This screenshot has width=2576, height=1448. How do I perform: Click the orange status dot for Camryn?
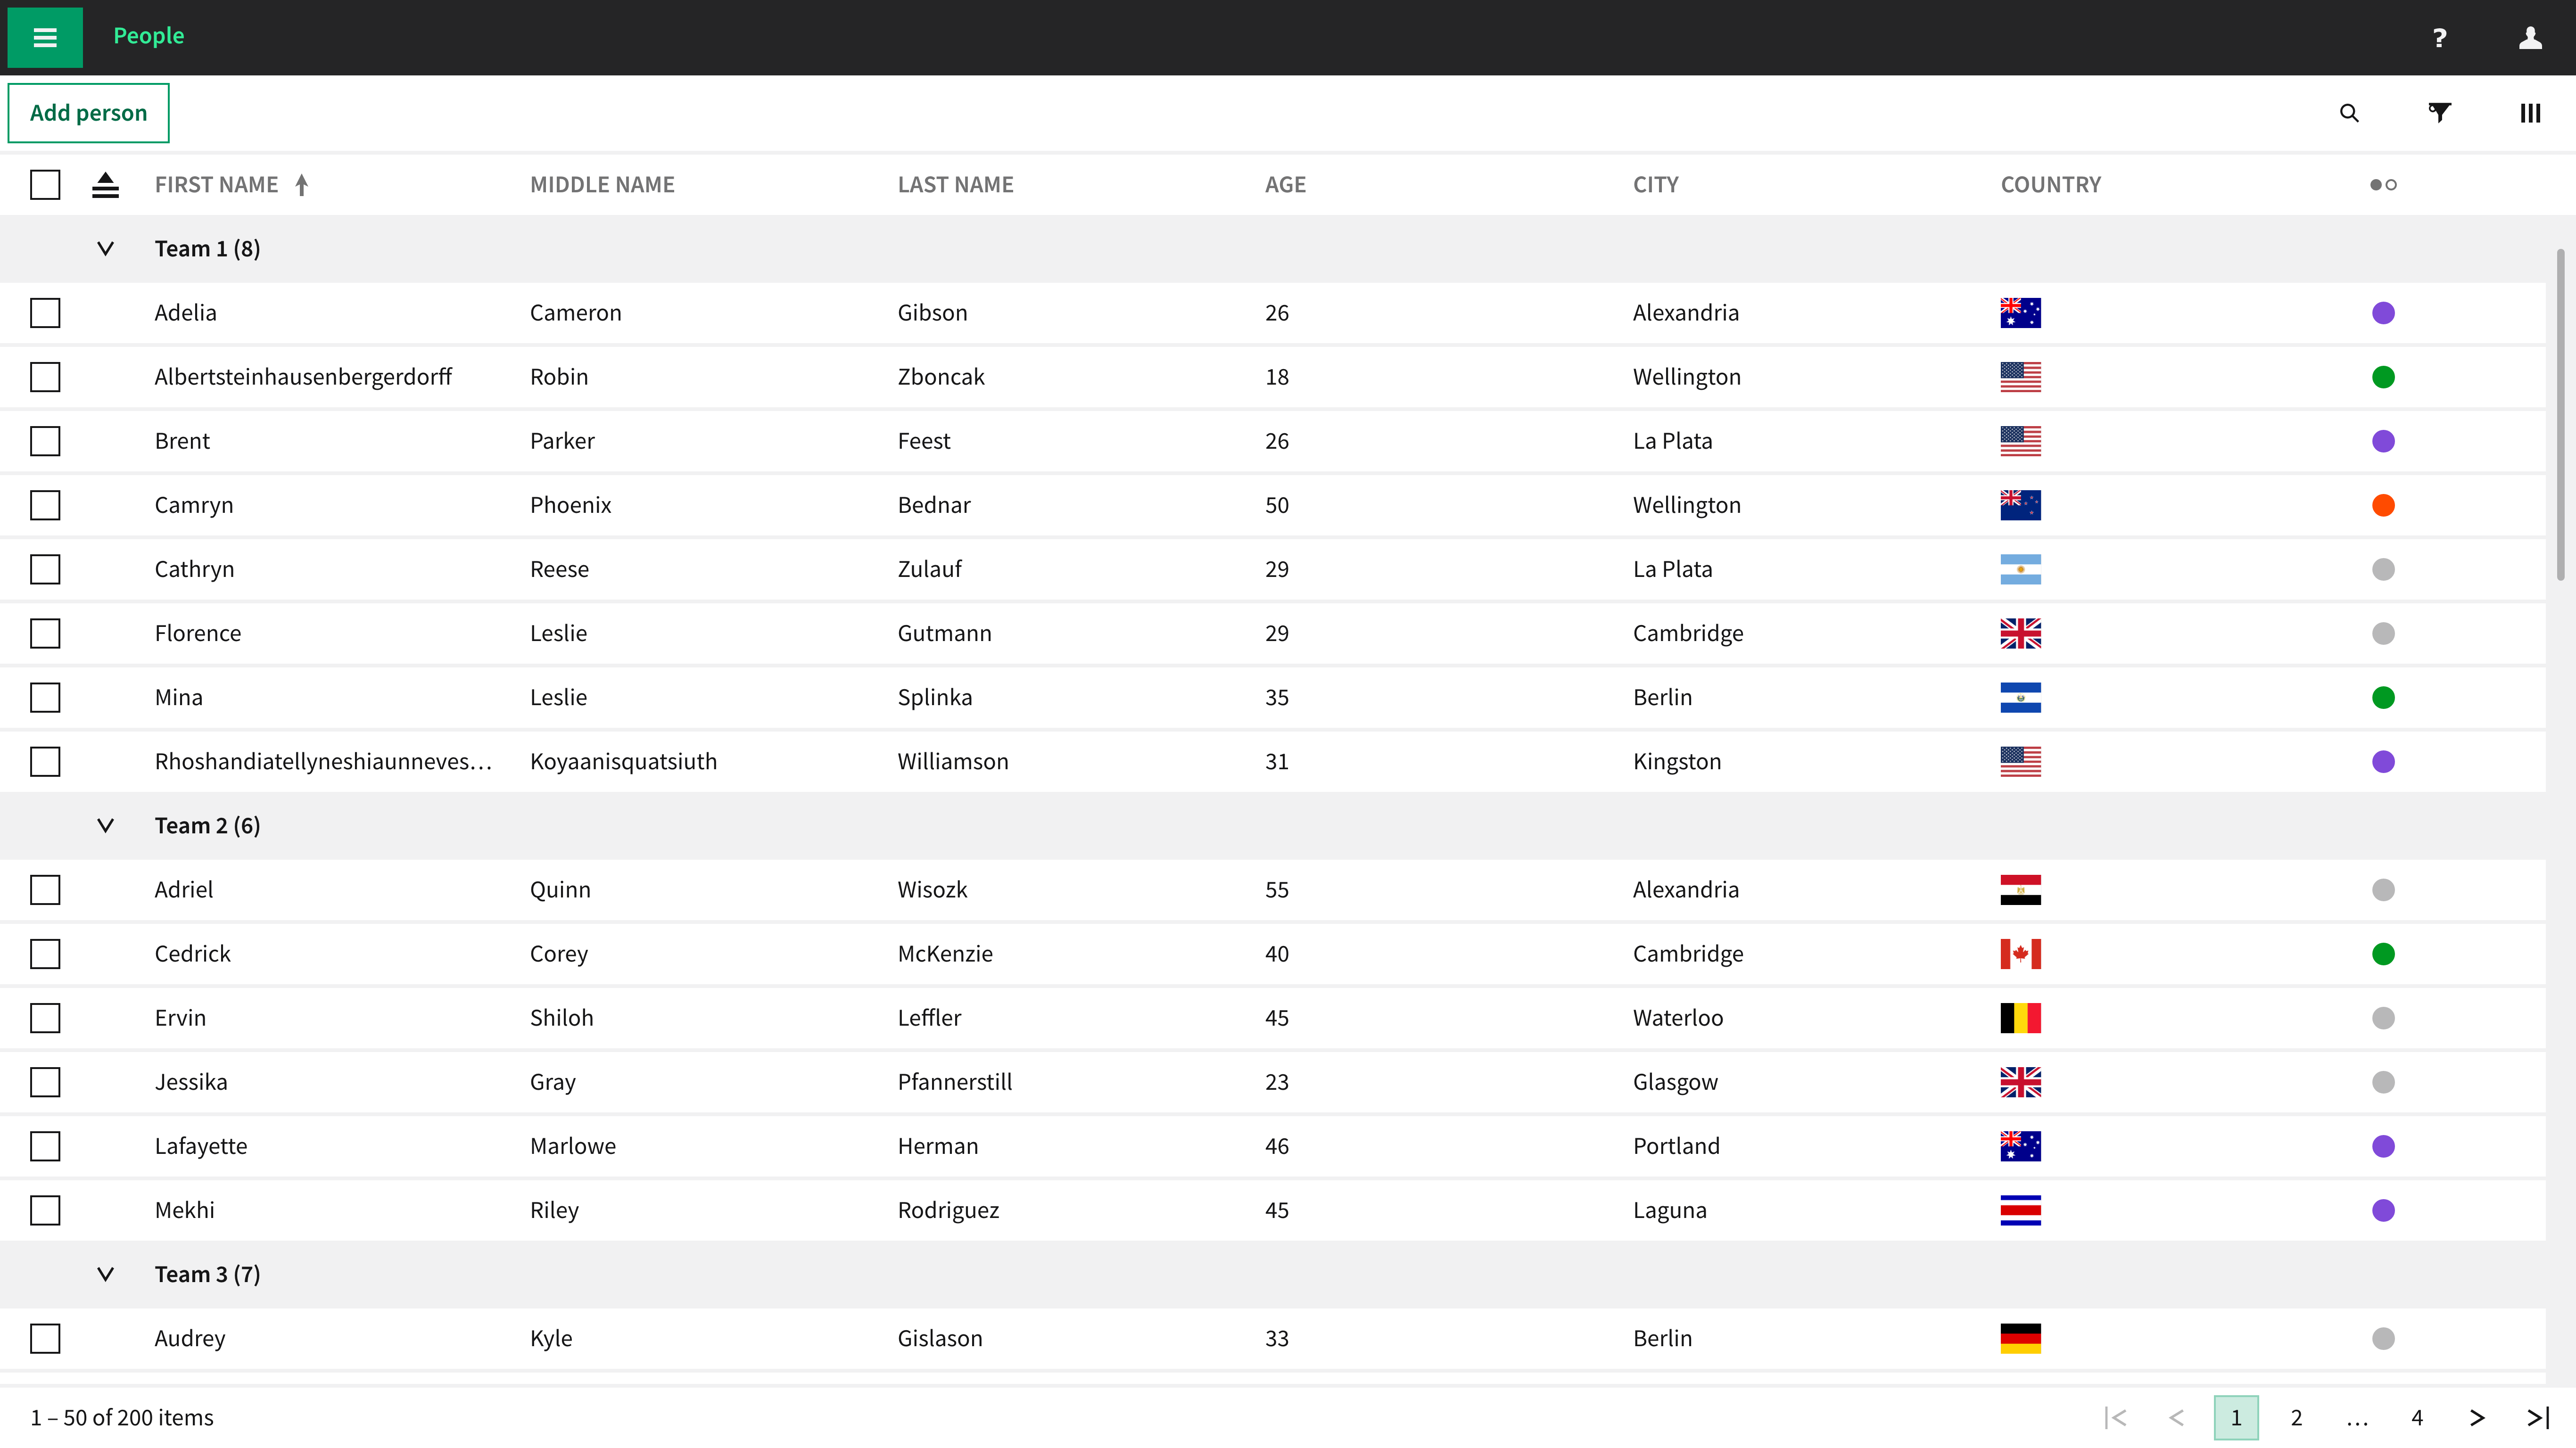click(2383, 505)
